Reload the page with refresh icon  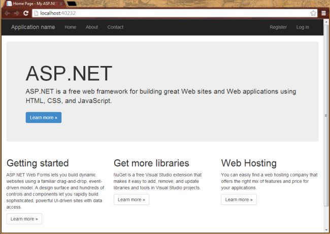26,13
